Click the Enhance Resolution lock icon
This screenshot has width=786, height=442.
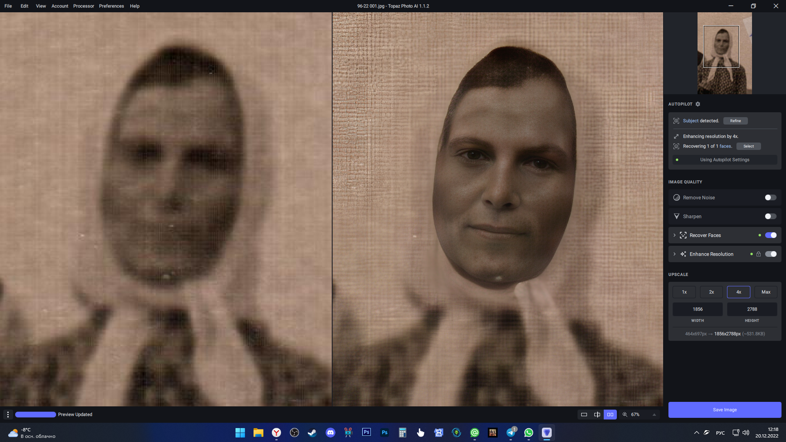point(759,254)
